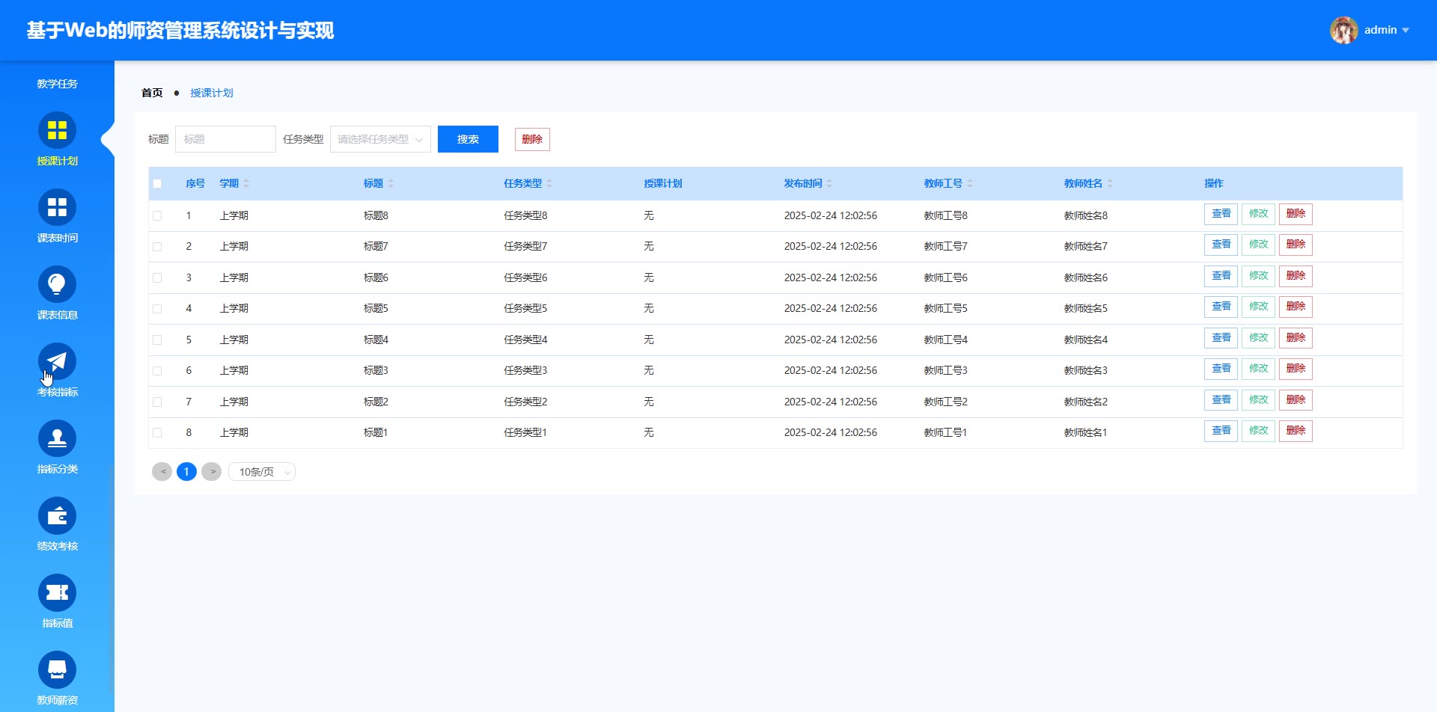The image size is (1437, 712).
Task: Toggle the select-all checkbox in table header
Action: pos(157,184)
